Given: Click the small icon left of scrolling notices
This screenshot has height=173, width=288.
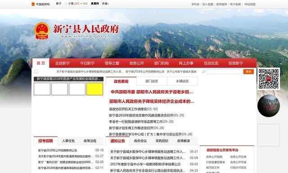Looking at the screenshot, I should tap(36, 71).
